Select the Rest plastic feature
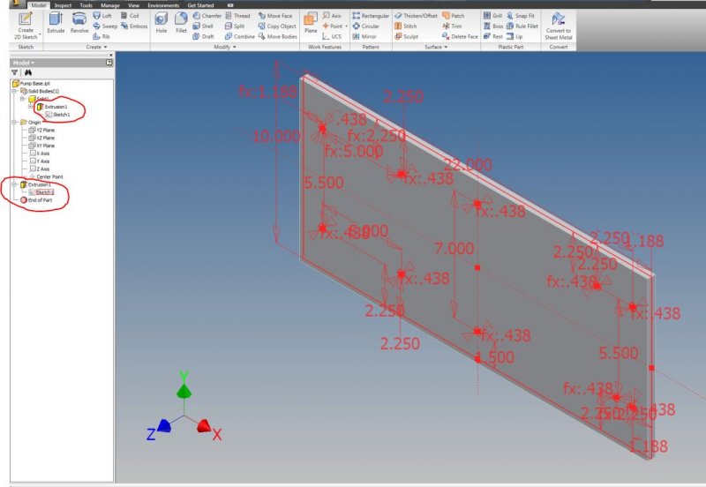This screenshot has width=706, height=487. point(492,36)
